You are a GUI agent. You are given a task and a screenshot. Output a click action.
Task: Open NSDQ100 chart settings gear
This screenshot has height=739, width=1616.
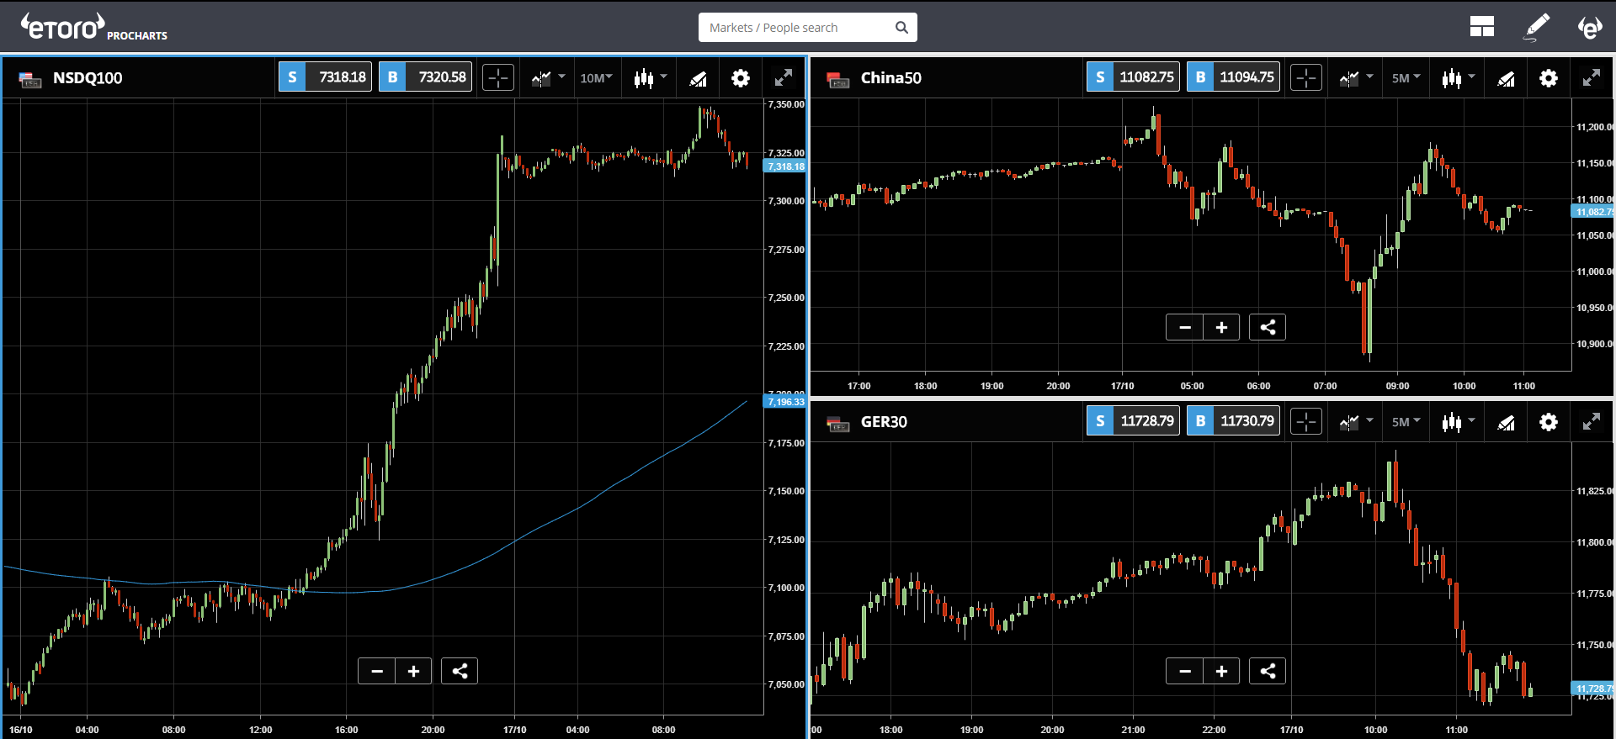point(740,78)
